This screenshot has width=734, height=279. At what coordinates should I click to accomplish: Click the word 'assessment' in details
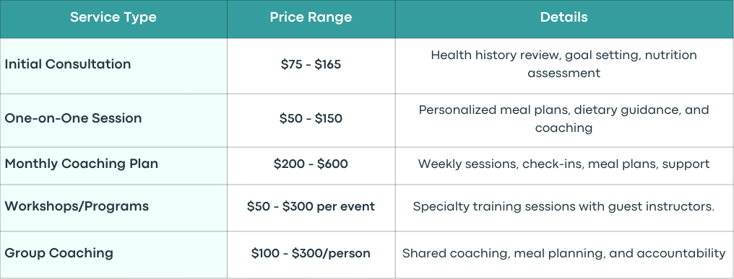(564, 74)
